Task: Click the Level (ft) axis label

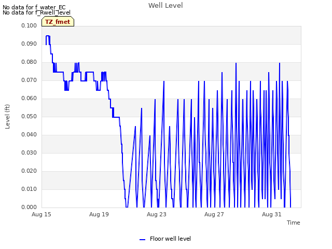Action: click(7, 116)
